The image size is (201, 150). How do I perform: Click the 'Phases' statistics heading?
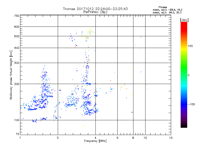tap(163, 7)
